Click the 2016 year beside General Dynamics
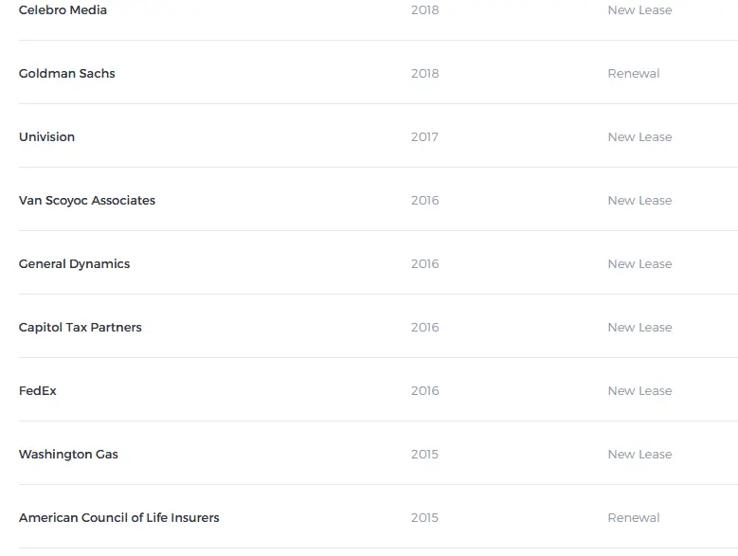 [x=424, y=264]
